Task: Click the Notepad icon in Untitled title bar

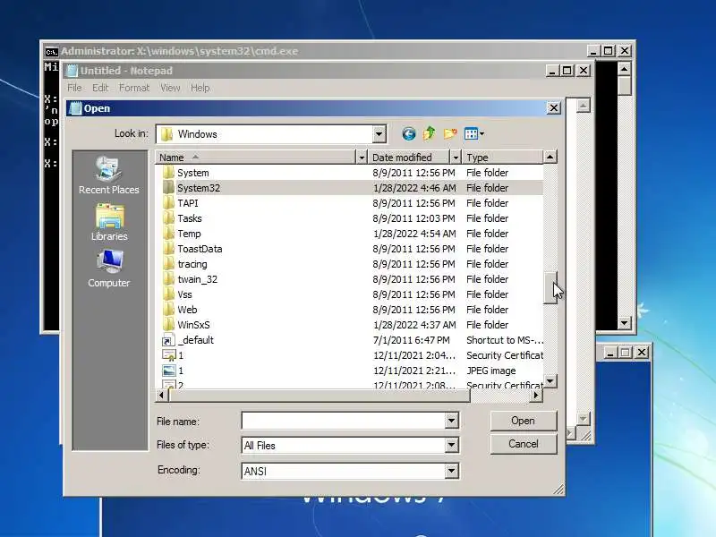Action: [72, 71]
